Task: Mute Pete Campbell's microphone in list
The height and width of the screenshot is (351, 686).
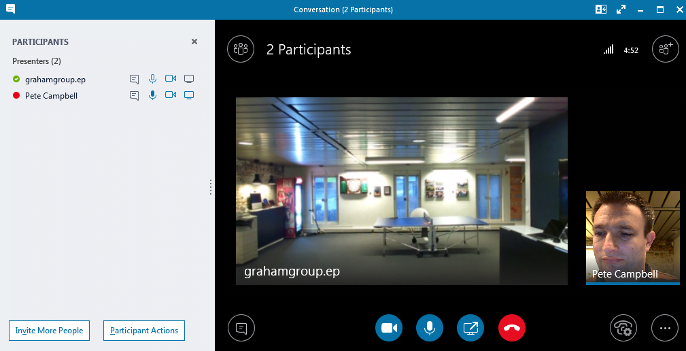Action: pyautogui.click(x=152, y=95)
